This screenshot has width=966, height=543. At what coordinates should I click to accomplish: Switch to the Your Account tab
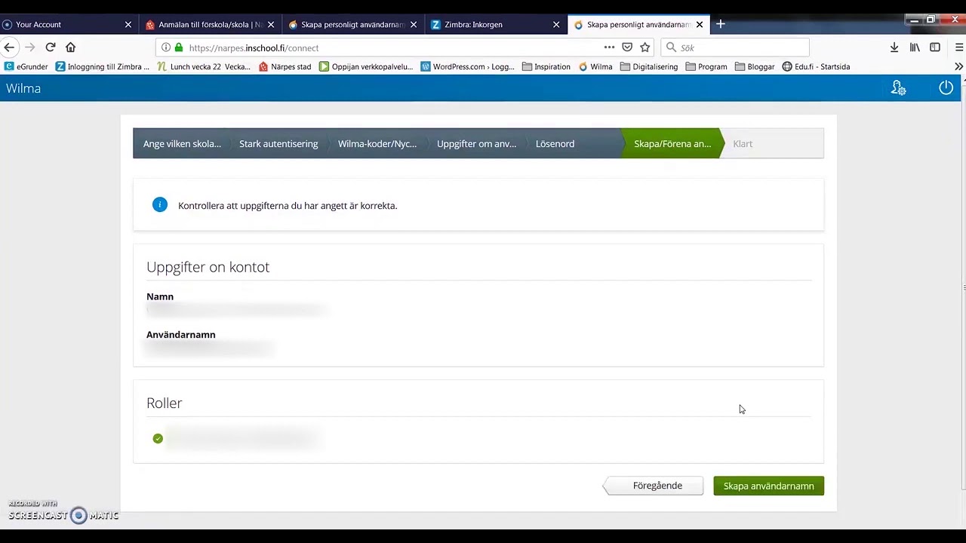coord(69,25)
